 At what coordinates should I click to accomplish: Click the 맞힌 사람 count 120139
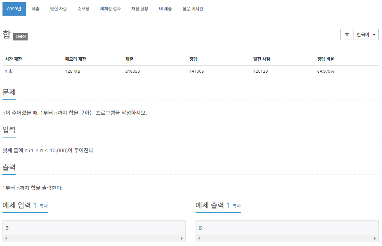[x=260, y=71]
